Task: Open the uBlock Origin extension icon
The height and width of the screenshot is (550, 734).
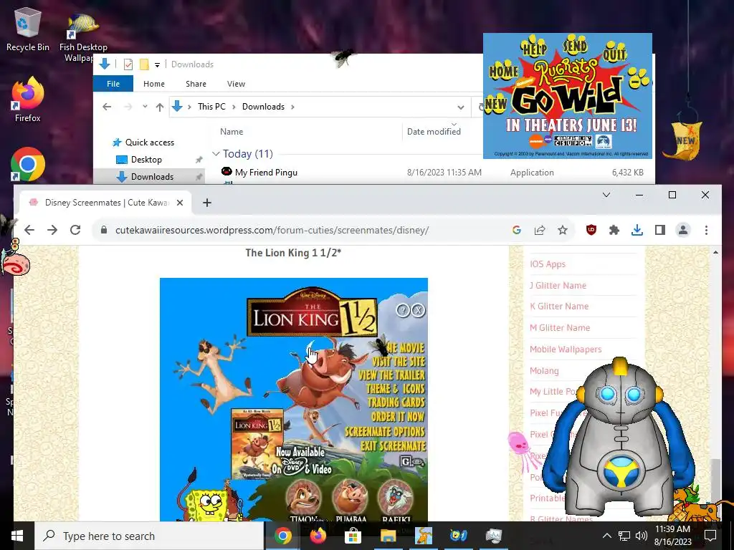Action: 591,230
